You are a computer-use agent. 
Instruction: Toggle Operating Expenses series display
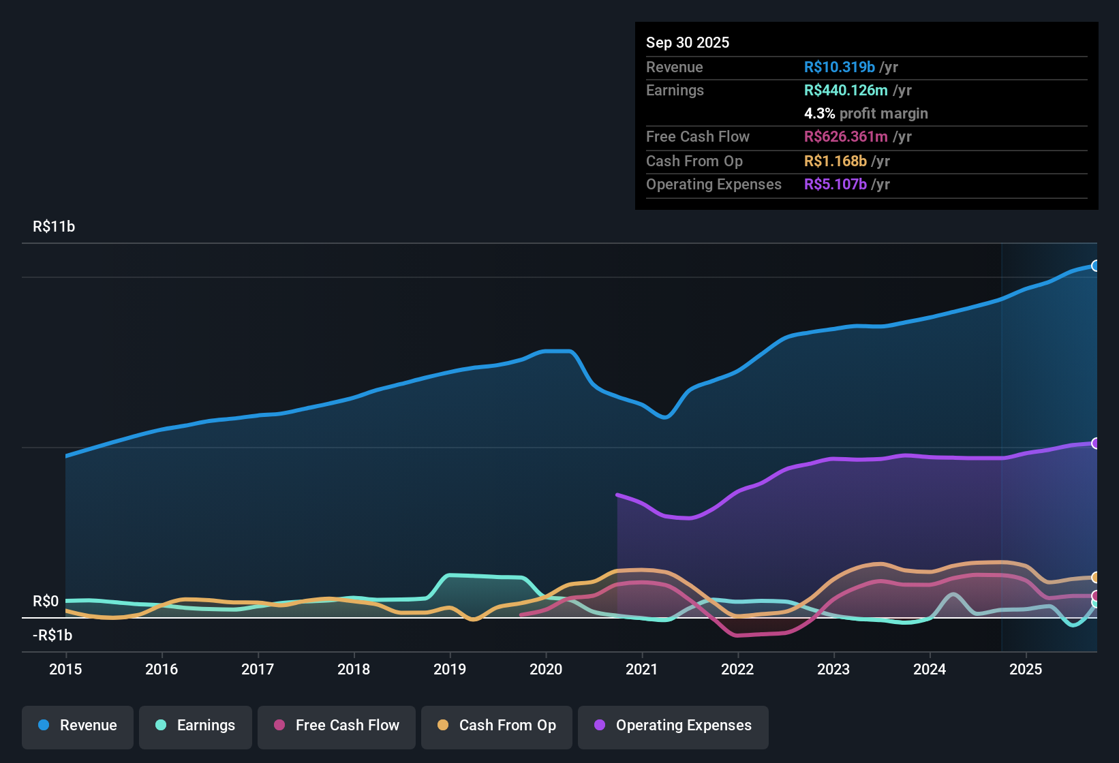coord(673,726)
